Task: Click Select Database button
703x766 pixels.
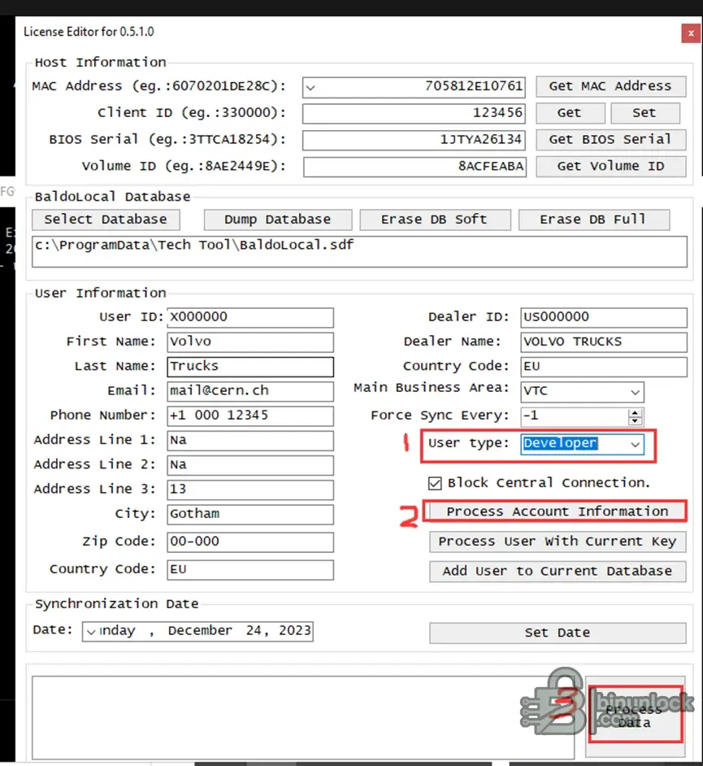Action: (x=106, y=220)
